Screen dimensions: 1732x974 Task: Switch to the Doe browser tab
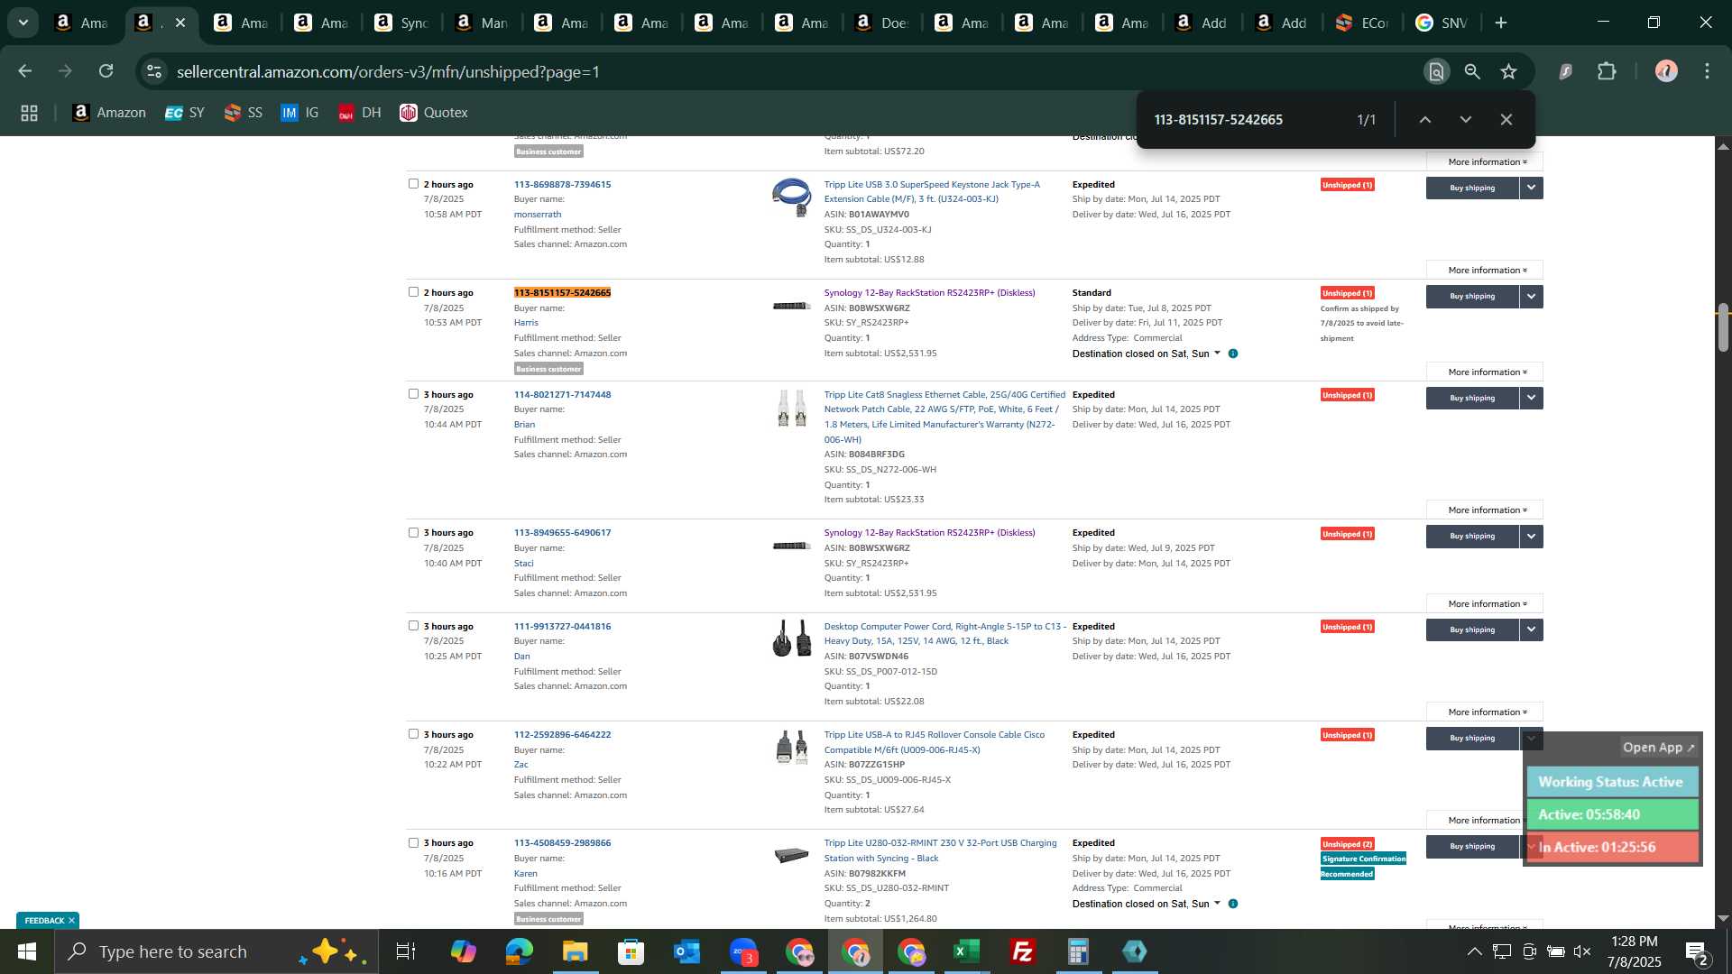click(x=882, y=23)
